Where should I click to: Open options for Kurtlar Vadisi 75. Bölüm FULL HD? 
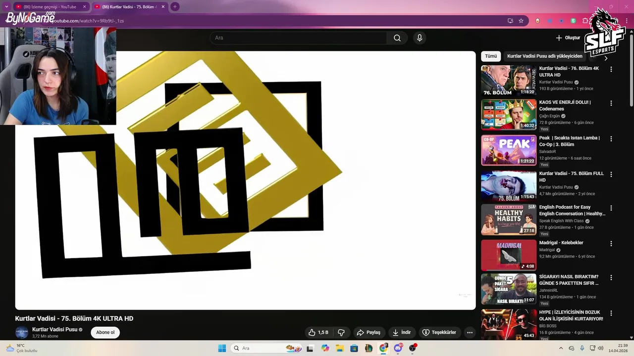point(611,175)
